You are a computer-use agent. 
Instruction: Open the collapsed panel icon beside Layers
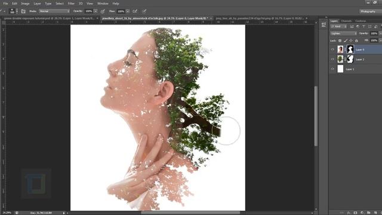(x=324, y=24)
